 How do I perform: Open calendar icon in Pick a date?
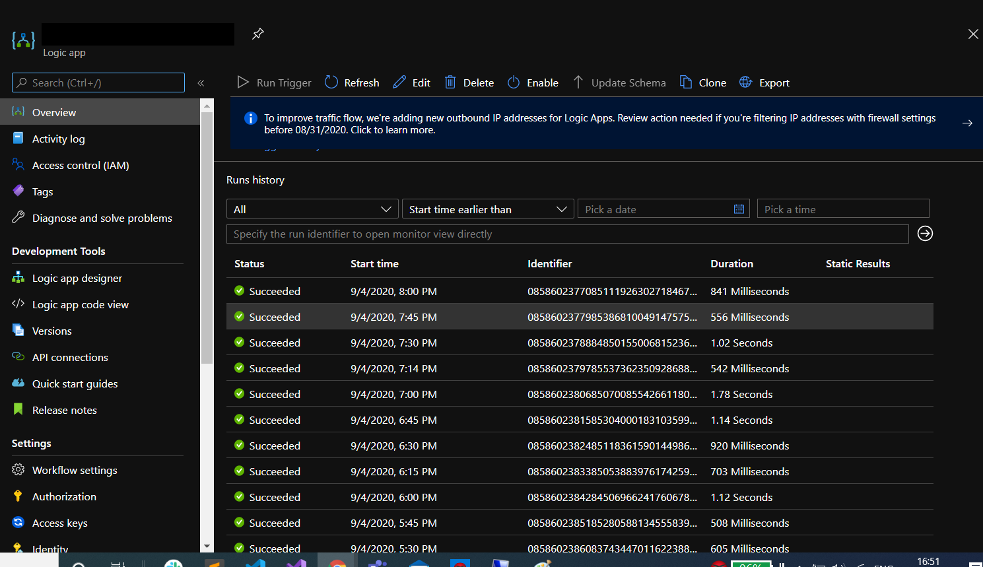tap(739, 209)
